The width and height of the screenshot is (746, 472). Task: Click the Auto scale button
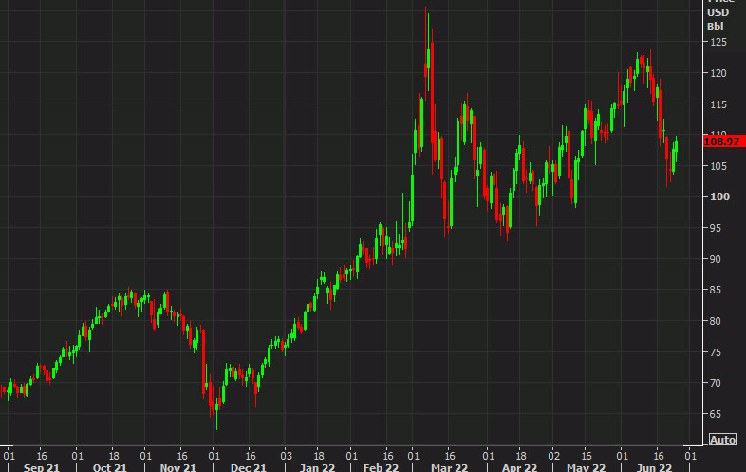(x=722, y=440)
